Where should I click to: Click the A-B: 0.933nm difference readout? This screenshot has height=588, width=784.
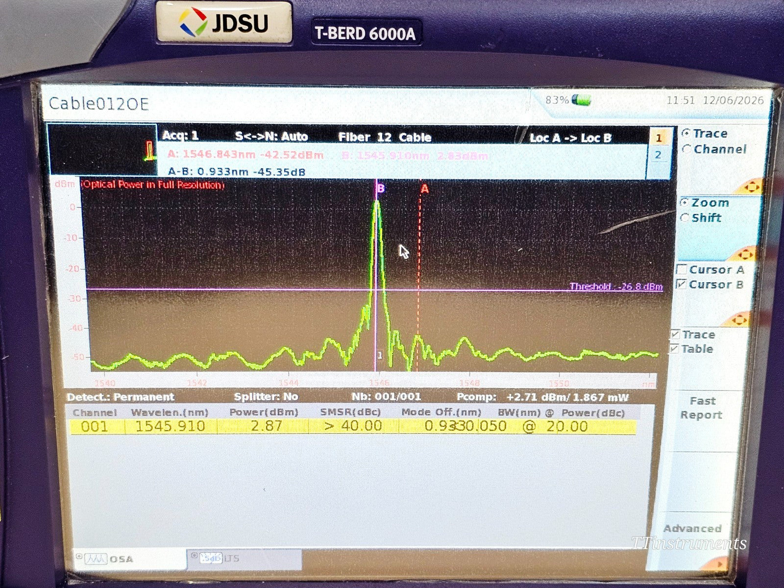[237, 171]
